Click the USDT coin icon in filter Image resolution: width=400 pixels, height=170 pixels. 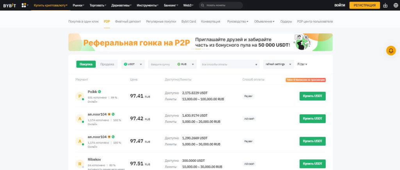125,64
